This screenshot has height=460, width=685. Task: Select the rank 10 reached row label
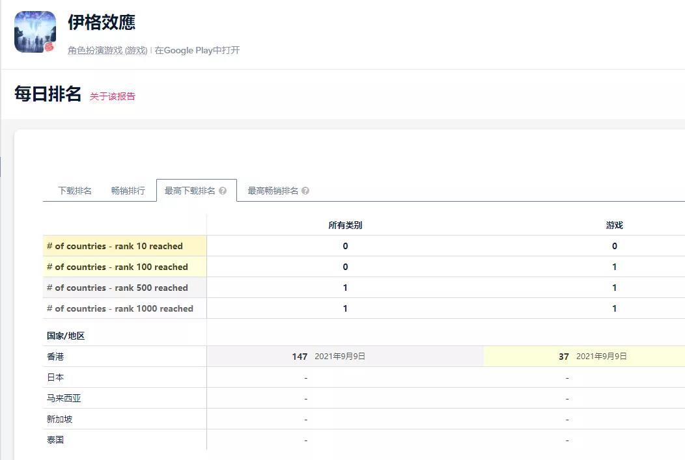point(115,246)
